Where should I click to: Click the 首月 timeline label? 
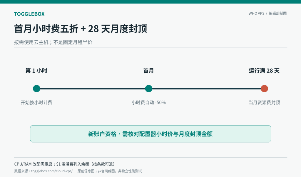pos(148,71)
